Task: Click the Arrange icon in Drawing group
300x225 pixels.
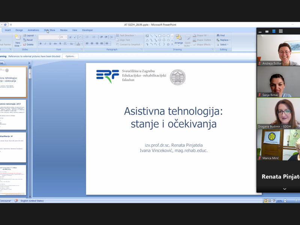Action: tap(178, 39)
